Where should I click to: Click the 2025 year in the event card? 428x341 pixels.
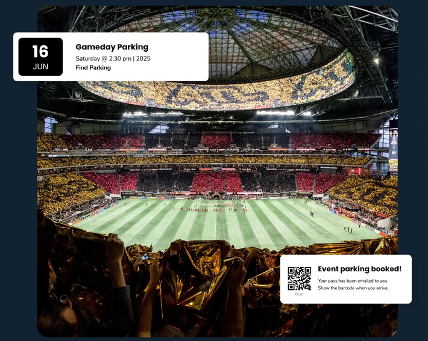point(143,58)
